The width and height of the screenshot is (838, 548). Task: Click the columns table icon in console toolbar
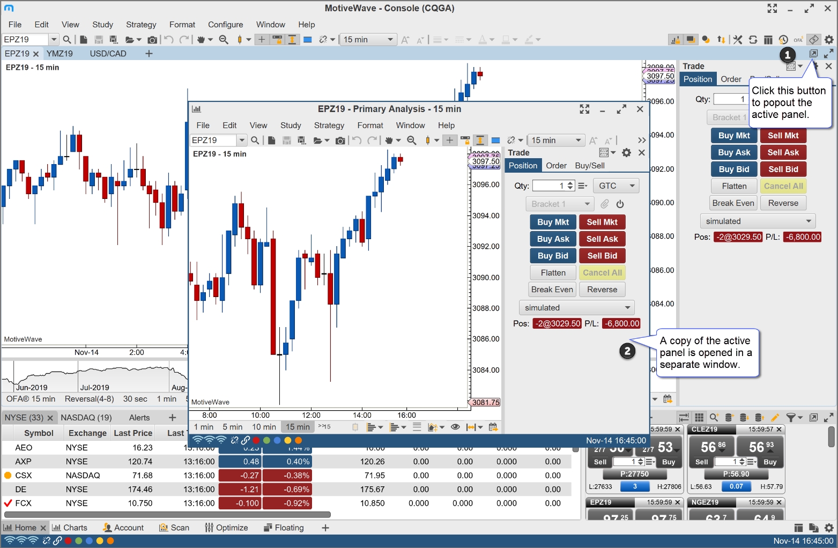click(x=768, y=40)
